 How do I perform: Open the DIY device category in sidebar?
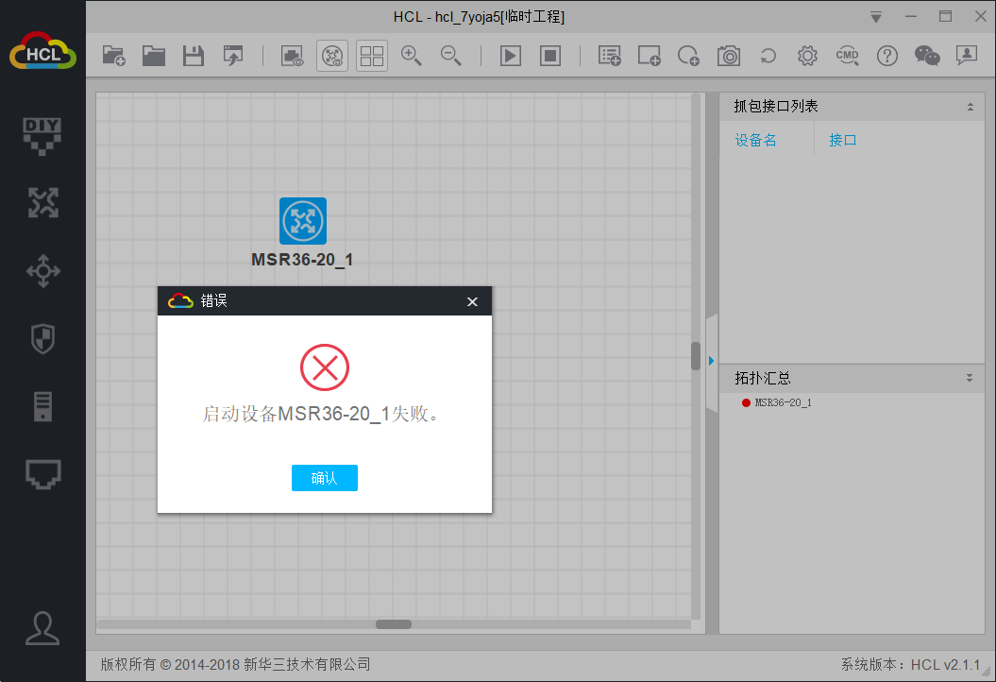click(x=42, y=135)
